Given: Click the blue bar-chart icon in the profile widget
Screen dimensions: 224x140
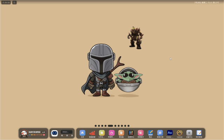Looking at the screenshot, I should tap(30, 135).
